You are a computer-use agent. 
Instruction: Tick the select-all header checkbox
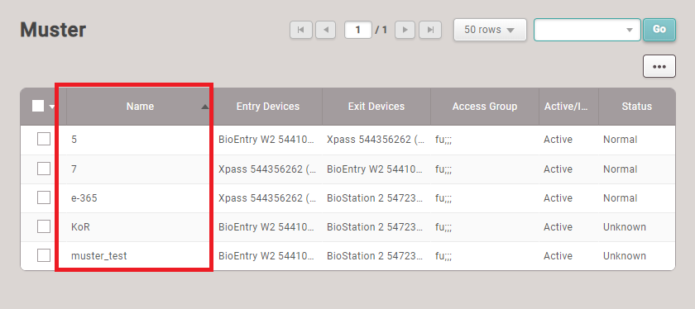(x=38, y=106)
